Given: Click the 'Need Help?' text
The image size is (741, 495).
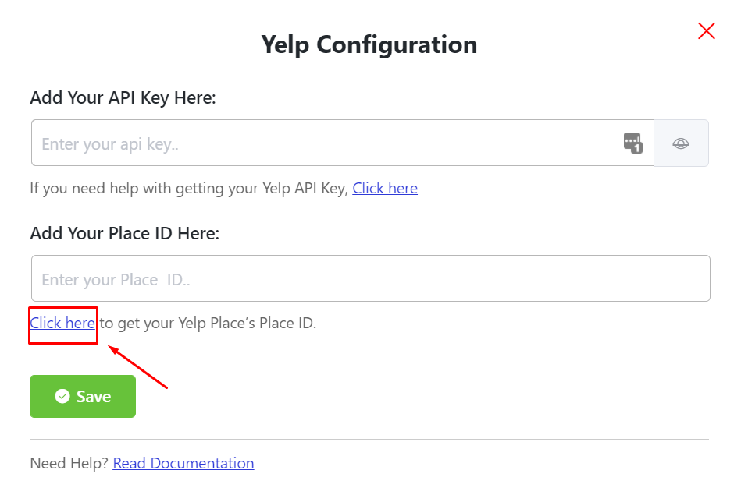Looking at the screenshot, I should pos(69,464).
